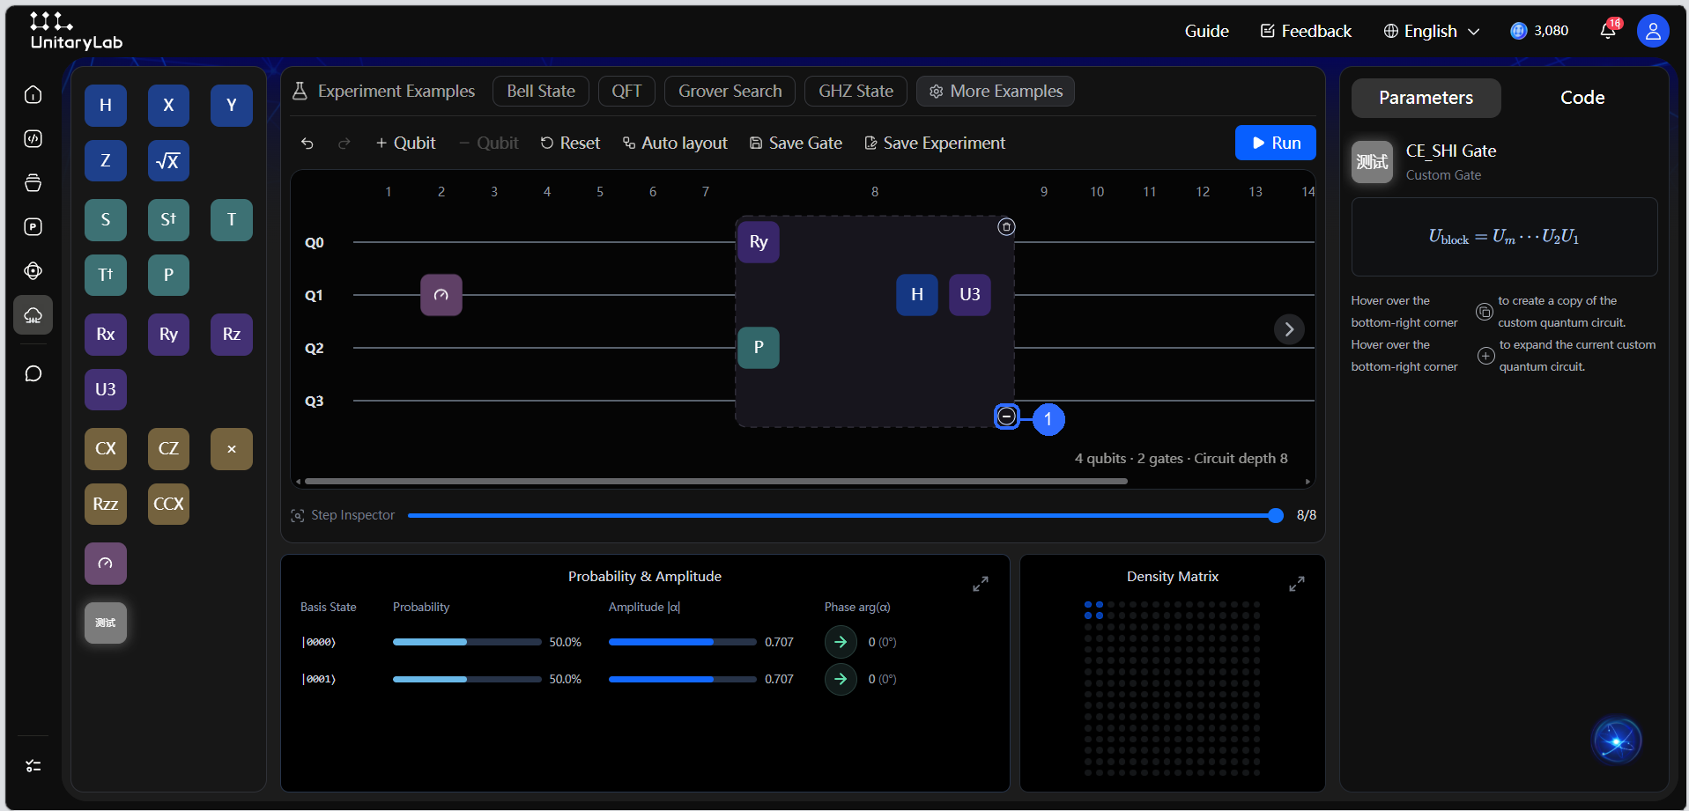Switch to the Code tab
Image resolution: width=1689 pixels, height=811 pixels.
pyautogui.click(x=1582, y=98)
